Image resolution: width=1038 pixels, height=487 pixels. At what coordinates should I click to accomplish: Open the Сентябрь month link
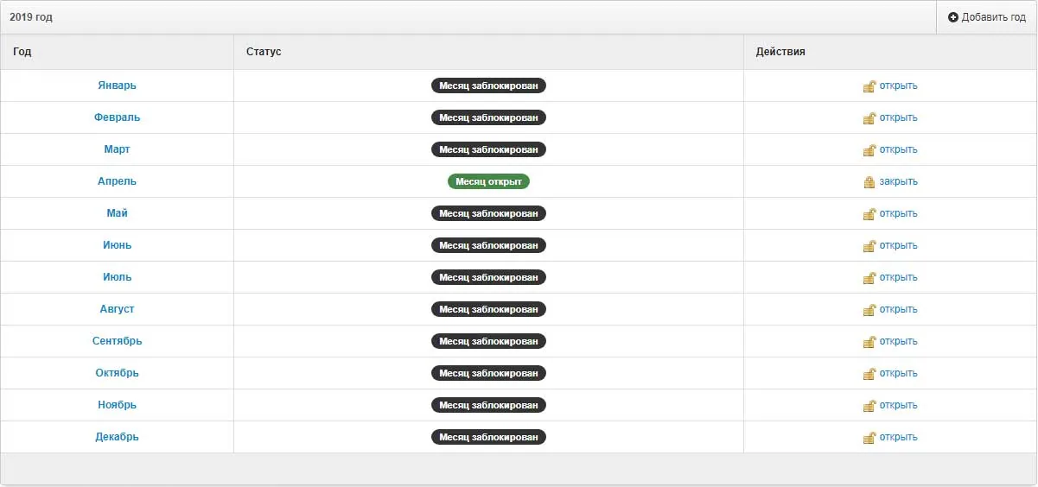[x=117, y=341]
